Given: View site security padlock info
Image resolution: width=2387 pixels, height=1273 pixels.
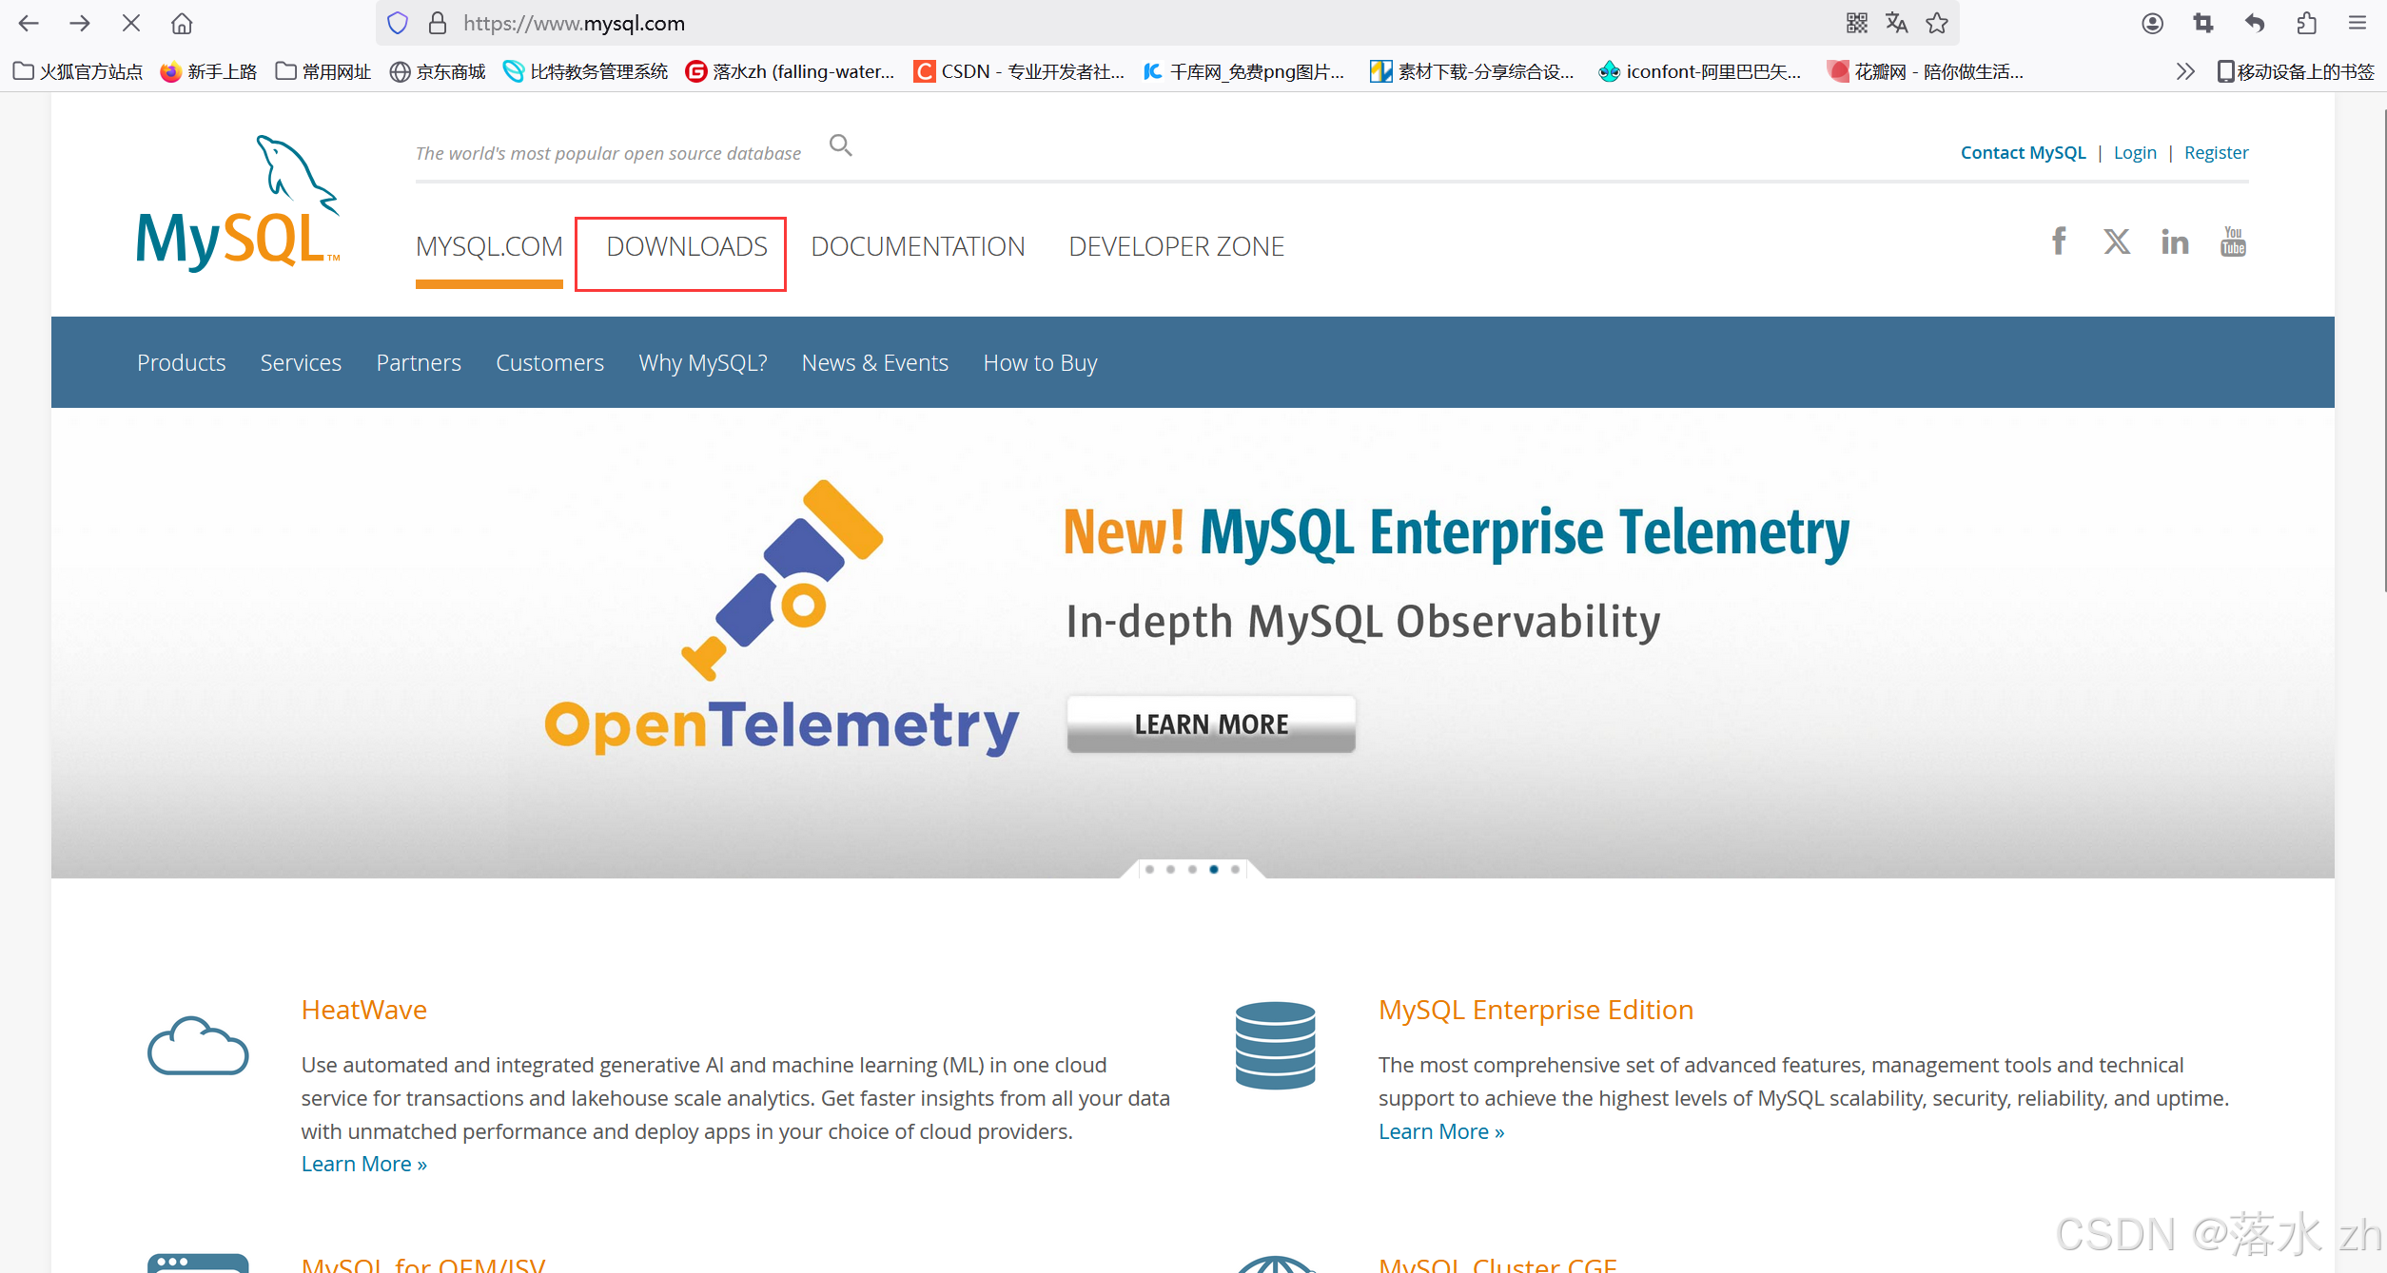Looking at the screenshot, I should coord(438,23).
